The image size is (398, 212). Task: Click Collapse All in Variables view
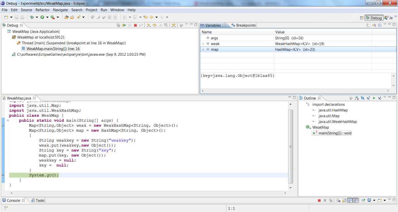pos(379,25)
